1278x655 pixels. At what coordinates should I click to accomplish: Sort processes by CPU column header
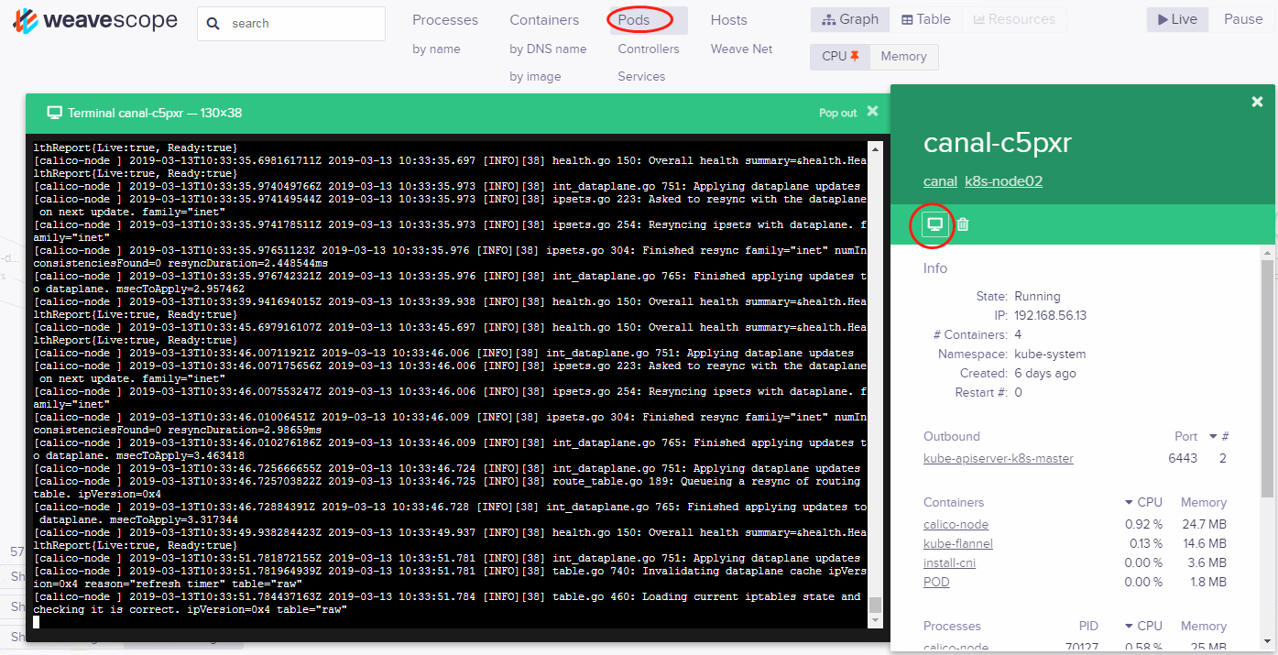[x=1143, y=626]
